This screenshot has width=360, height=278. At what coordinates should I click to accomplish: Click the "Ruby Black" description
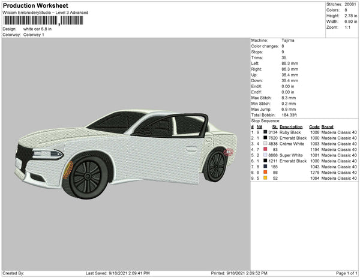[x=290, y=132]
